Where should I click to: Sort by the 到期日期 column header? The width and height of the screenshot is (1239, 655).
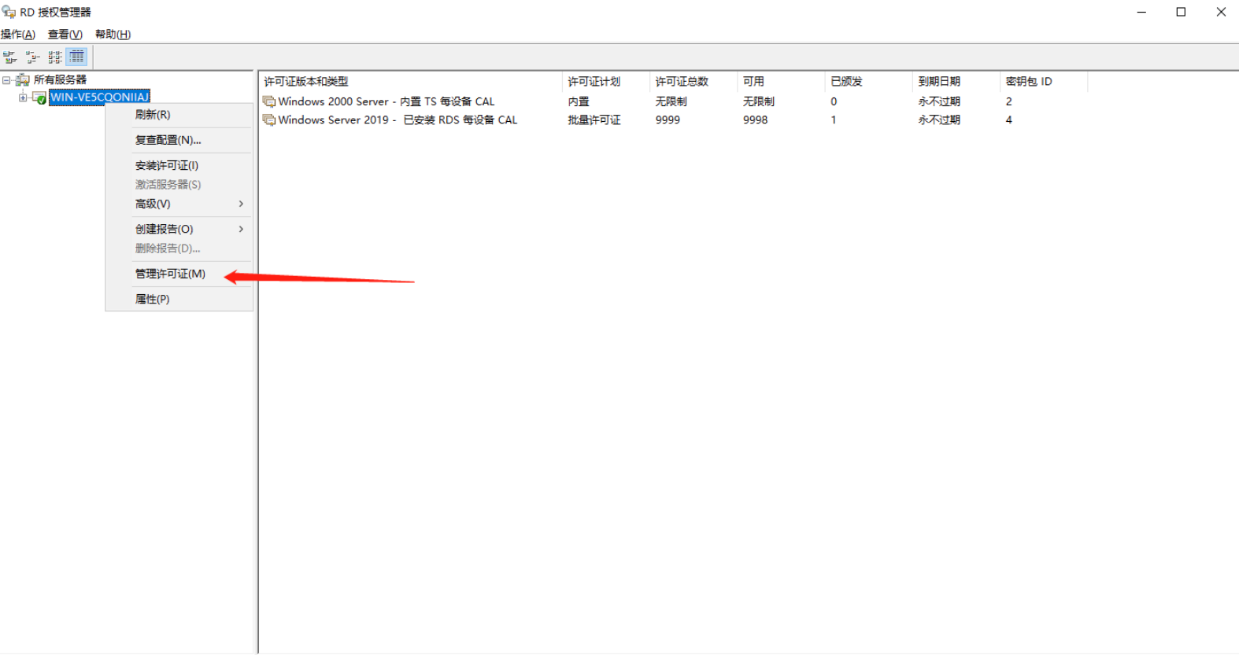click(x=956, y=82)
